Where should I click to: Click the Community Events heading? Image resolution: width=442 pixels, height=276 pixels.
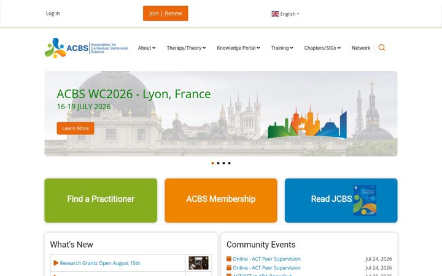[261, 245]
